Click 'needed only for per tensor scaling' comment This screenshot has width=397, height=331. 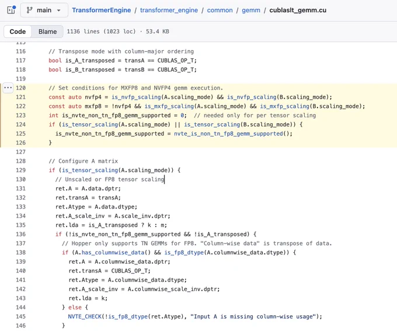255,115
